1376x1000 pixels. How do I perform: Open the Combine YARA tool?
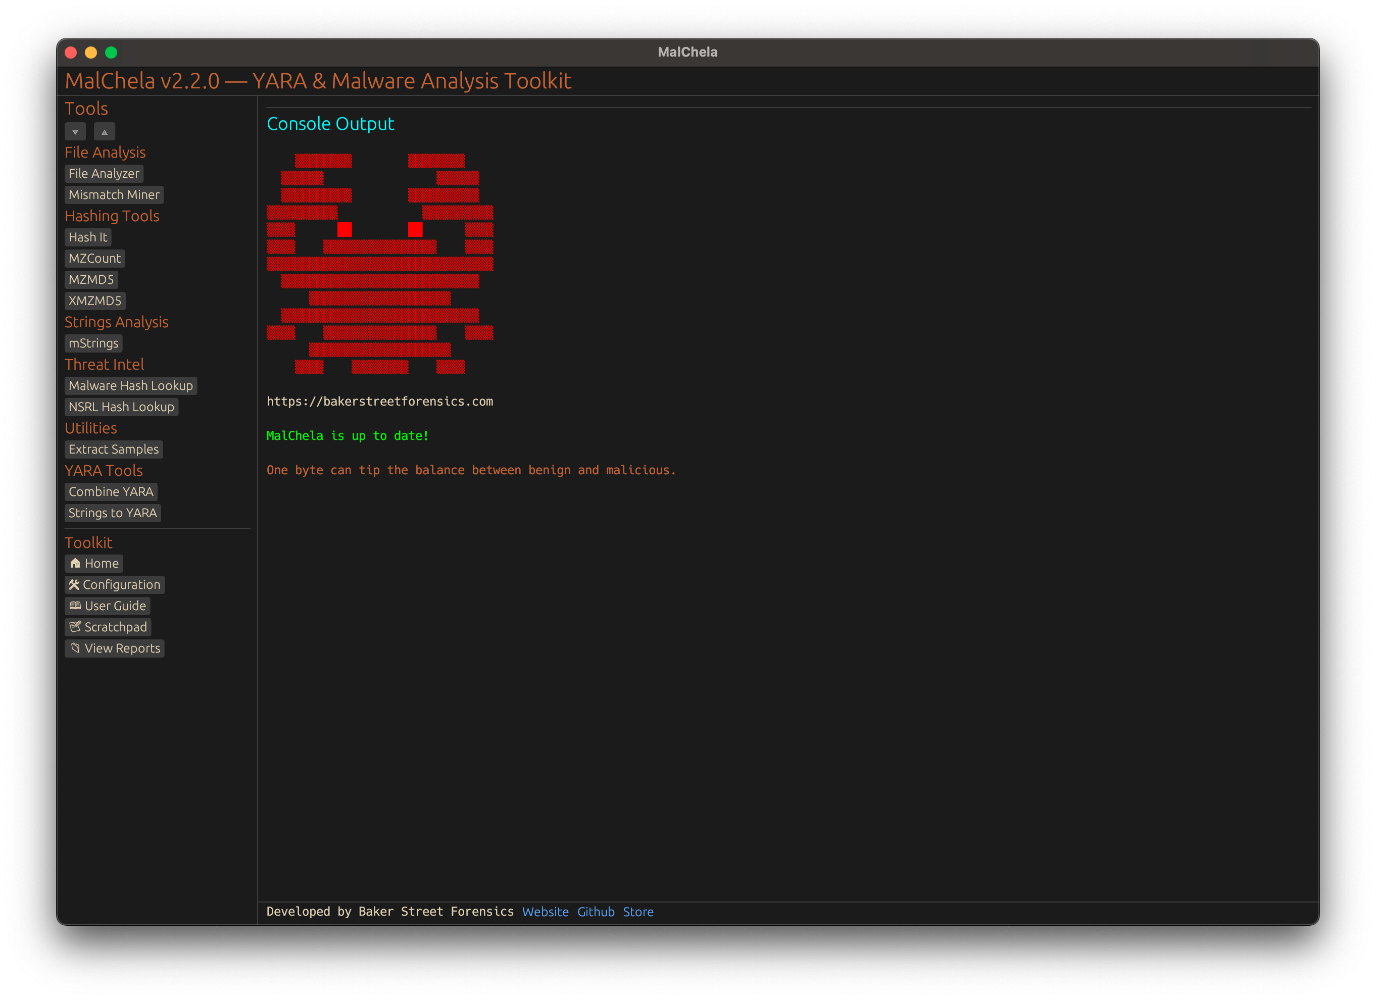point(111,492)
